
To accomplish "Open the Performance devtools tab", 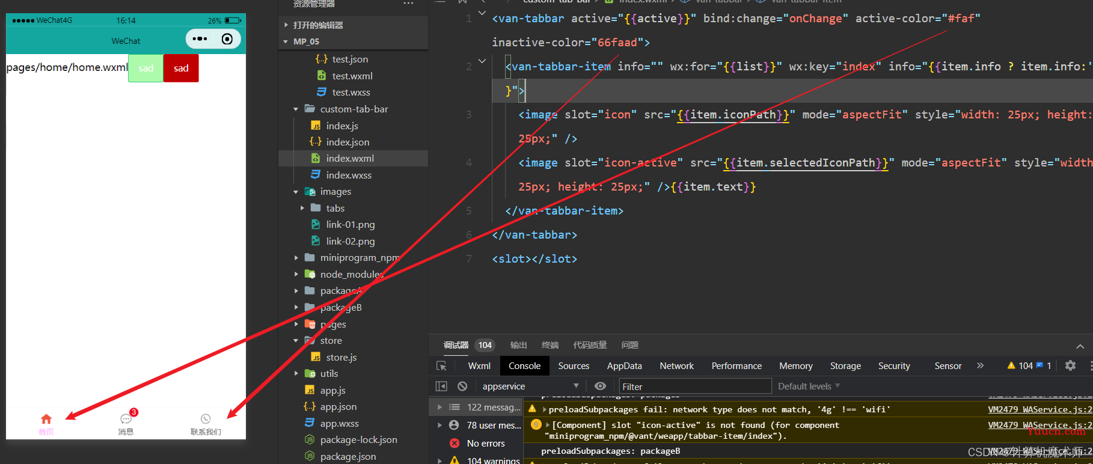I will [736, 365].
